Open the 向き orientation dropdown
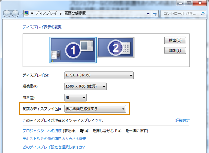Image resolution: width=209 pixels, height=153 pixels. click(x=75, y=98)
